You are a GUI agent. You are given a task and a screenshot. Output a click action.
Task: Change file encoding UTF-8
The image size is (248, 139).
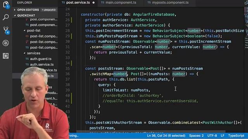click(212, 136)
